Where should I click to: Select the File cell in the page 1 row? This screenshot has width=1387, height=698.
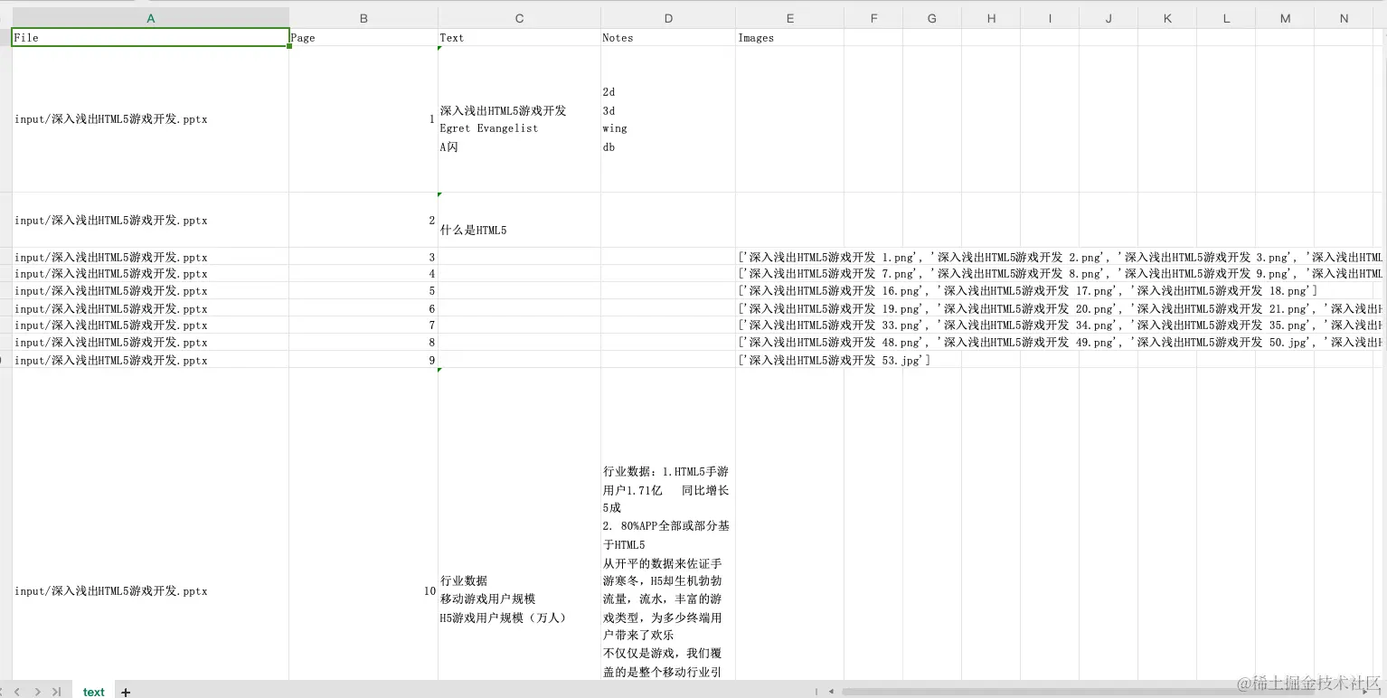click(x=150, y=119)
